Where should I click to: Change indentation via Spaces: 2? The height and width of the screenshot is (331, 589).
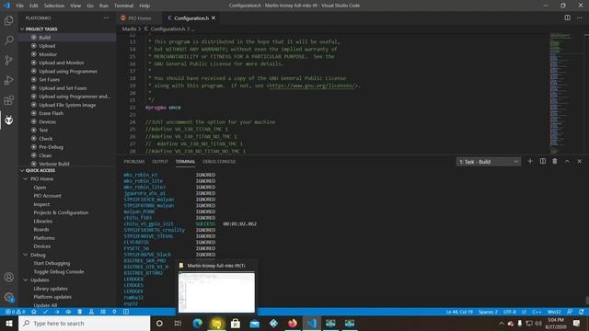488,312
